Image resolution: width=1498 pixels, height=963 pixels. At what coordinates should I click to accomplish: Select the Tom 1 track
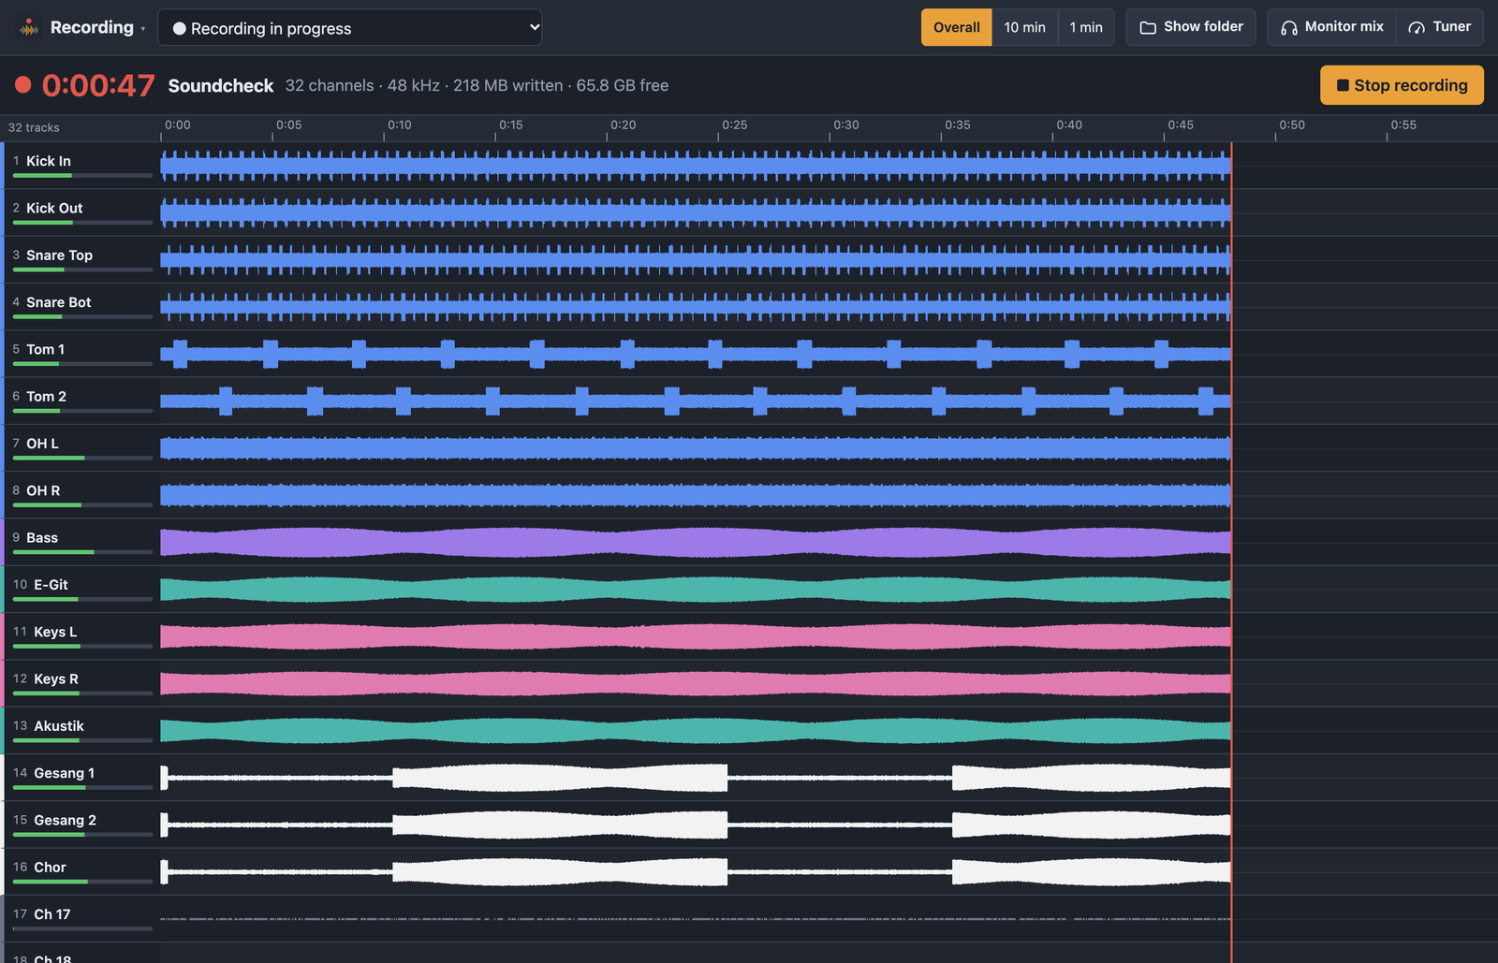point(80,354)
